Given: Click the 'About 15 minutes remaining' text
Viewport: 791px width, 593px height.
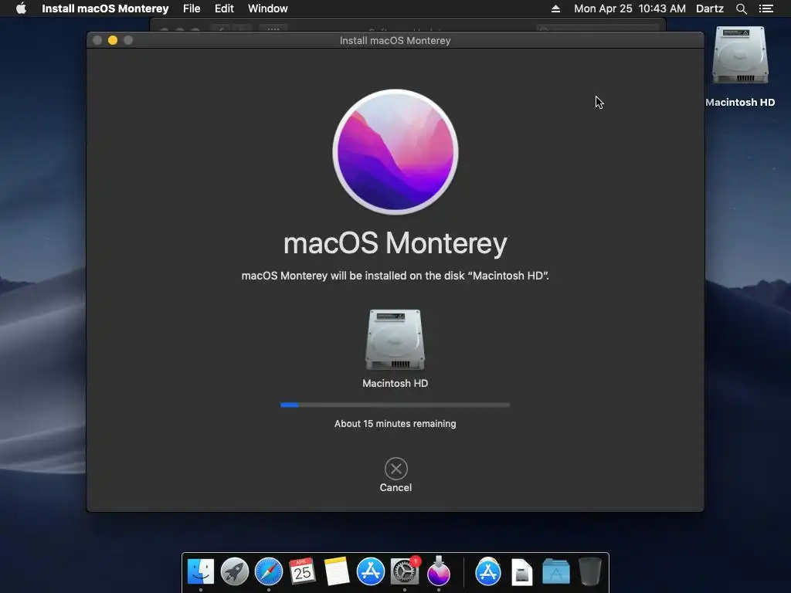Looking at the screenshot, I should point(395,424).
